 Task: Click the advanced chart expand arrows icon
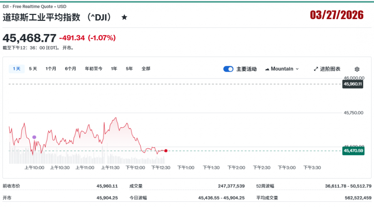316,69
